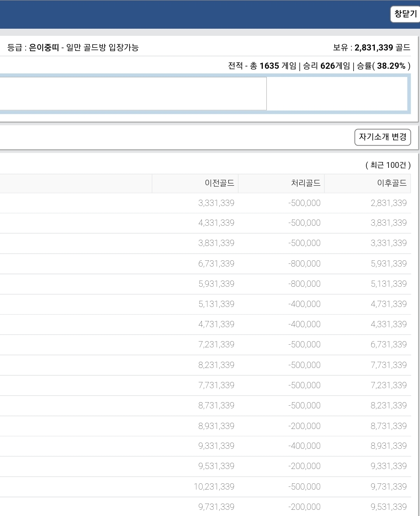
Task: Select the 이후골드 value 8,931,339
Action: (388, 446)
